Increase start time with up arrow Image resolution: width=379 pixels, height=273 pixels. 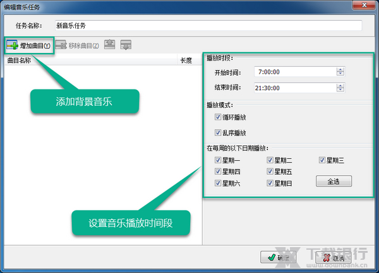coord(340,69)
